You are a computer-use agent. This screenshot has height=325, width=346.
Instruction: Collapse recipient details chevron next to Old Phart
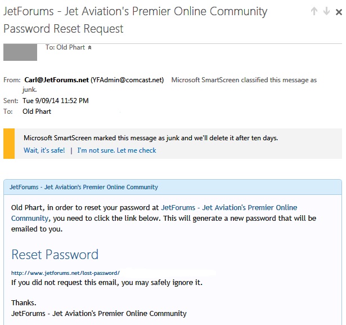point(89,47)
